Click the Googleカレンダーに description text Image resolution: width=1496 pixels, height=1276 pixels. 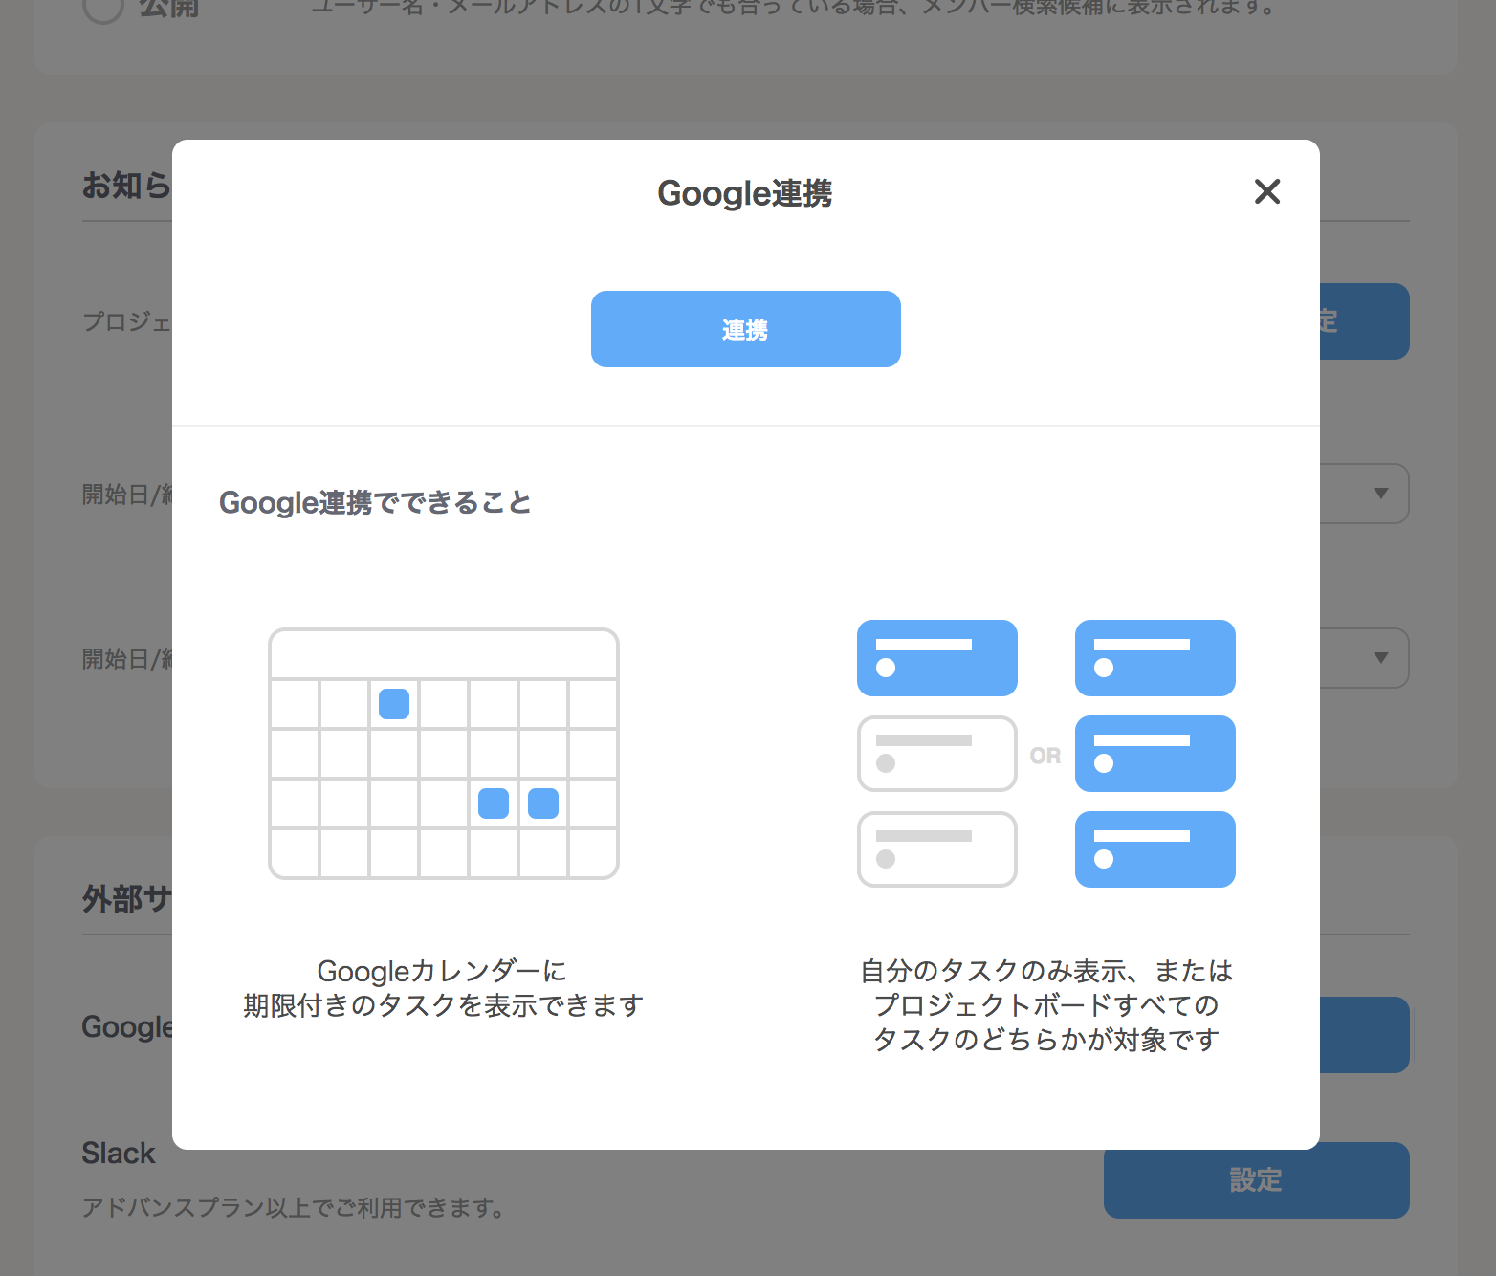[x=443, y=988]
